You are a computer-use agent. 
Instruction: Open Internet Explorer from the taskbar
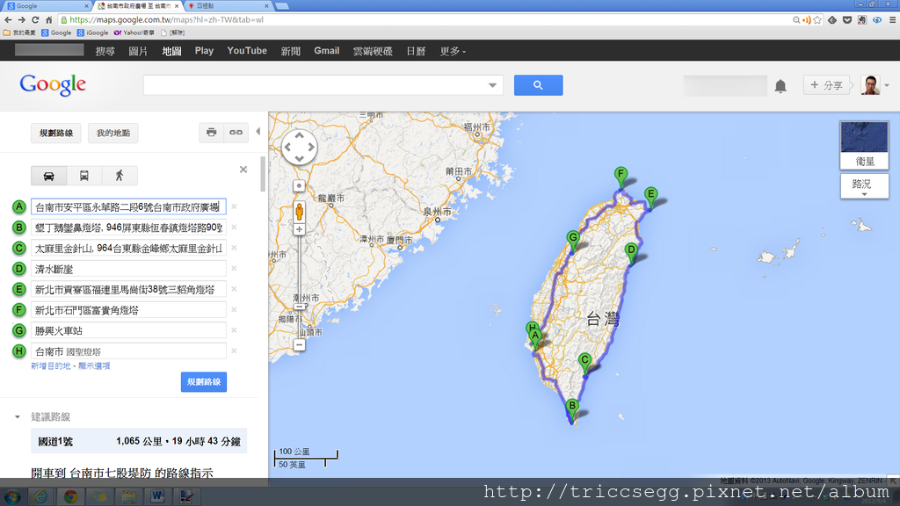coord(40,497)
